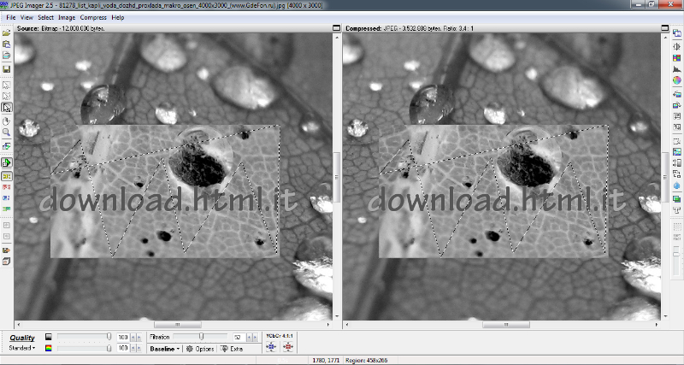Click the luminance quality value field
The width and height of the screenshot is (684, 365).
[121, 337]
